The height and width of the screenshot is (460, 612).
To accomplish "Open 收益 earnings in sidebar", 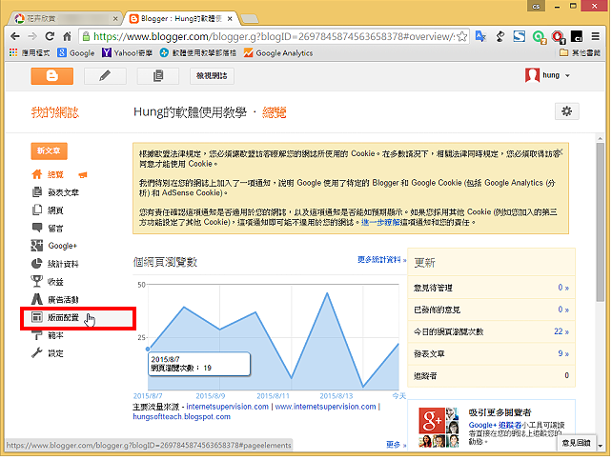I will click(55, 282).
